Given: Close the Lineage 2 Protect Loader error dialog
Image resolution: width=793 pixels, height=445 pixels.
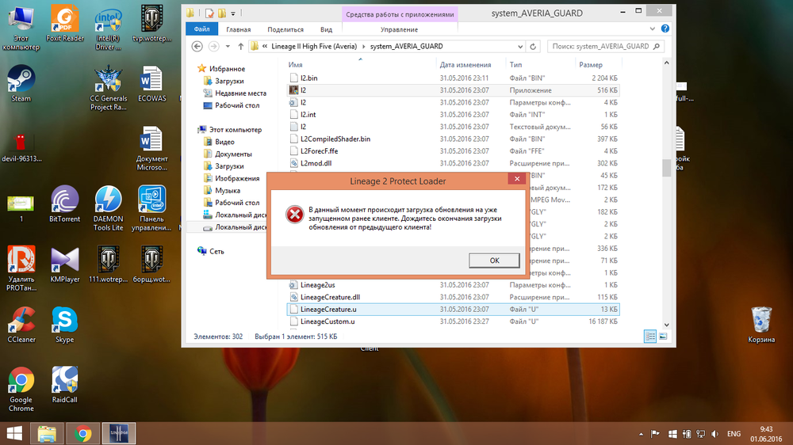Looking at the screenshot, I should pos(515,181).
